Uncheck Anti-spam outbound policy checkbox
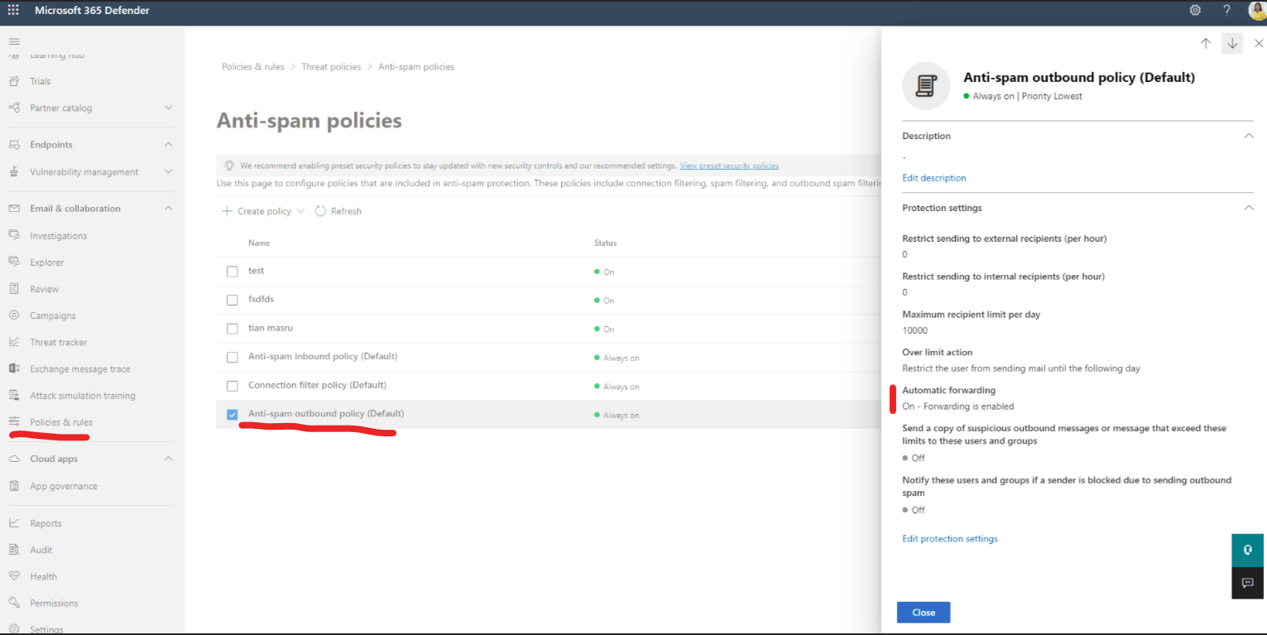Screen dimensions: 1267x635 pos(233,415)
